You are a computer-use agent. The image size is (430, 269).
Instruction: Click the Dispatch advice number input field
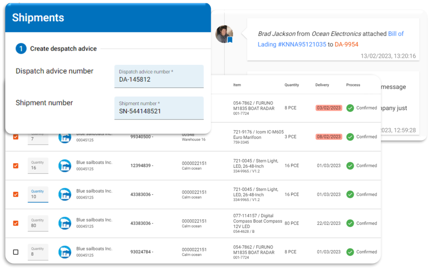click(x=159, y=76)
